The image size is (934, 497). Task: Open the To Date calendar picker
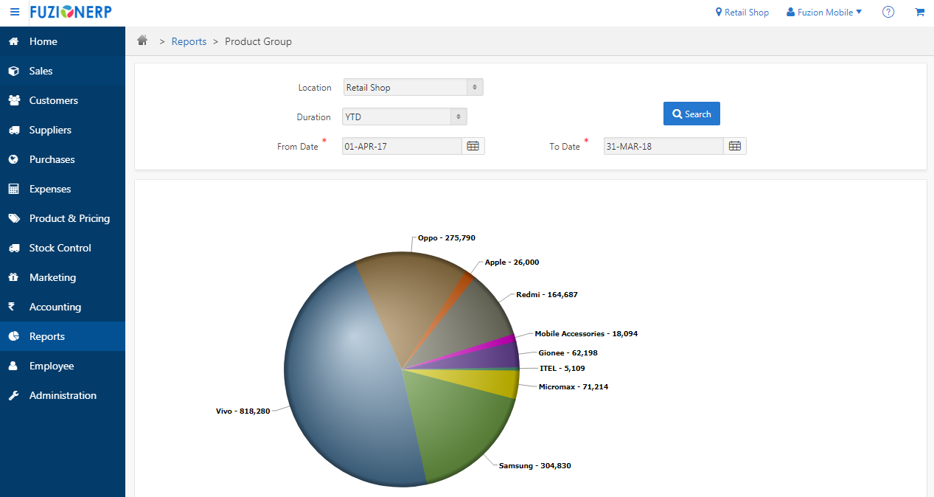tap(735, 146)
